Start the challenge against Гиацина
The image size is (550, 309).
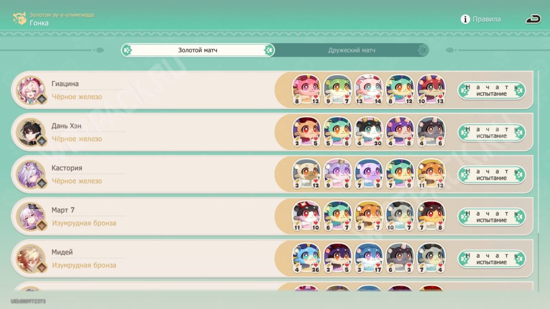click(x=491, y=90)
